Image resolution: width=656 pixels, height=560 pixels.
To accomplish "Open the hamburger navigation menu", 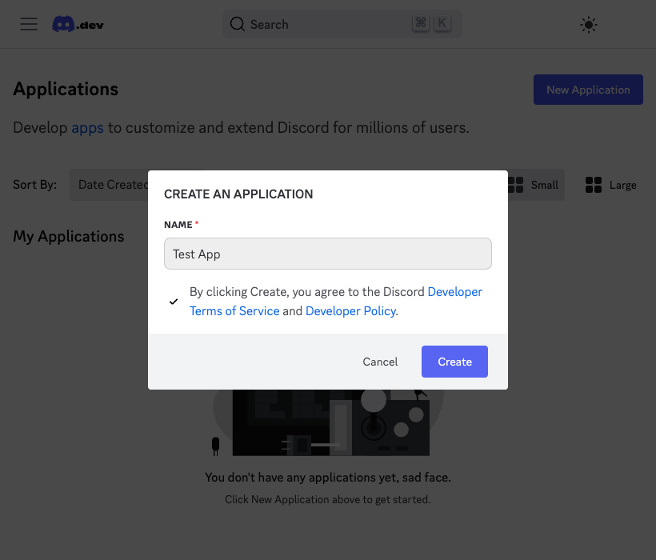I will click(29, 24).
